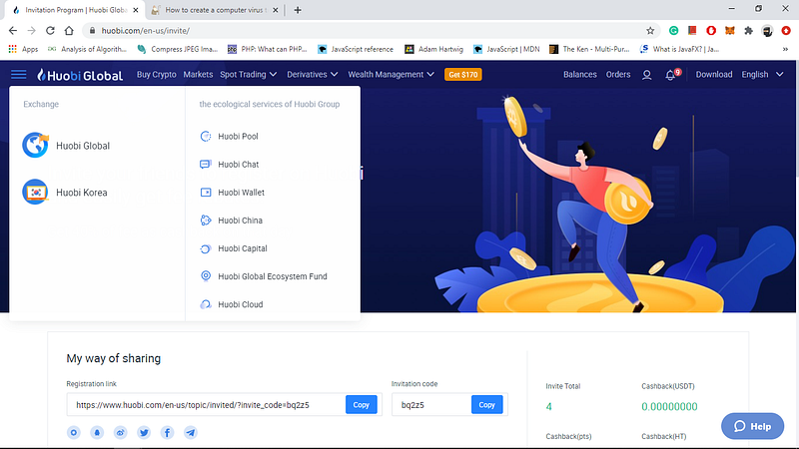This screenshot has height=449, width=799.
Task: Click the Huobi Global Ecosystem Fund icon
Action: pyautogui.click(x=206, y=276)
